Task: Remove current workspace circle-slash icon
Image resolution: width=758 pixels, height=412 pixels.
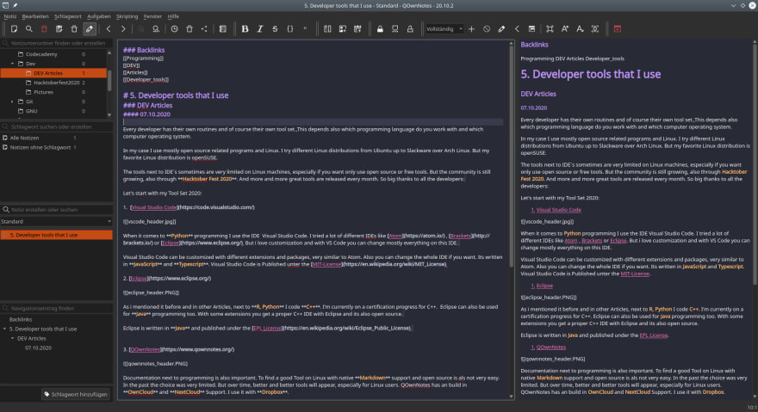Action: point(487,29)
